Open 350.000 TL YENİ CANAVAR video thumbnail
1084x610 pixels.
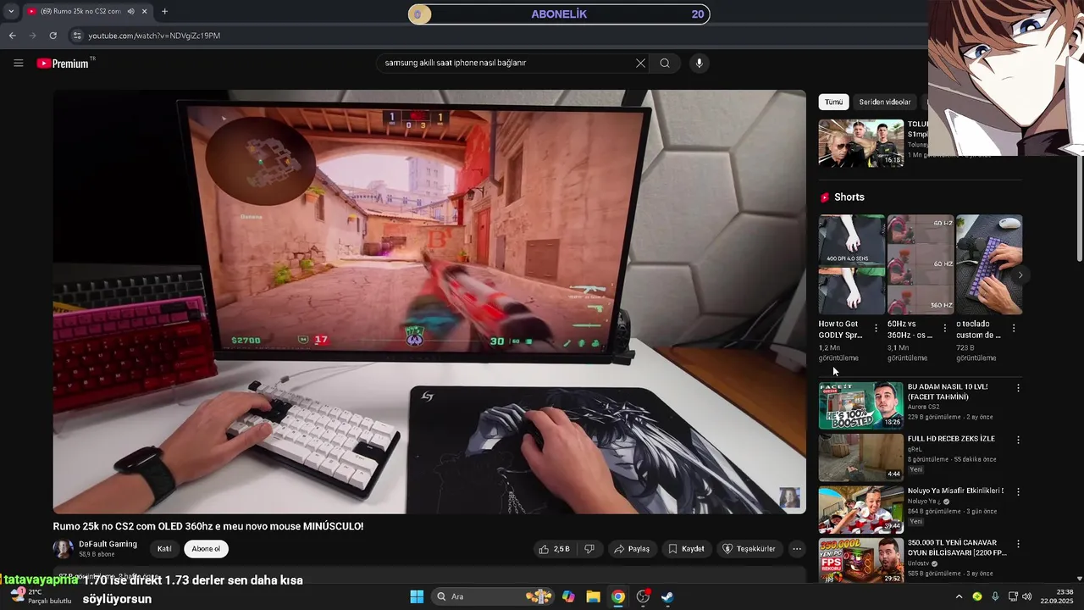860,560
